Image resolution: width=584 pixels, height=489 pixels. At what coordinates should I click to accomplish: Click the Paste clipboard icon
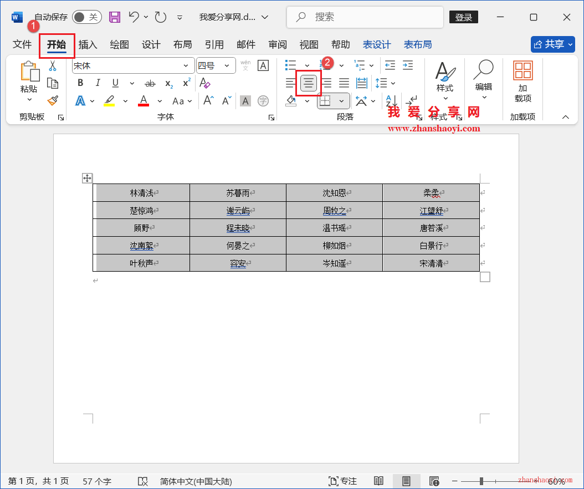click(29, 72)
